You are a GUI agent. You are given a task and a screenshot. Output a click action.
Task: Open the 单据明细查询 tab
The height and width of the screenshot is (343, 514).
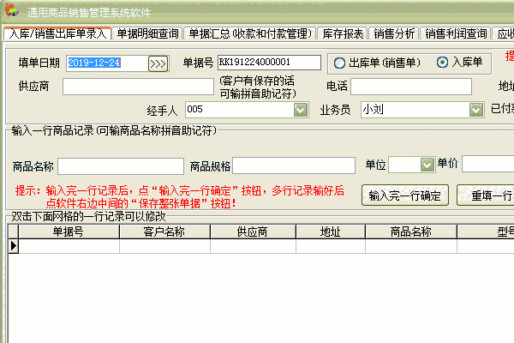147,33
